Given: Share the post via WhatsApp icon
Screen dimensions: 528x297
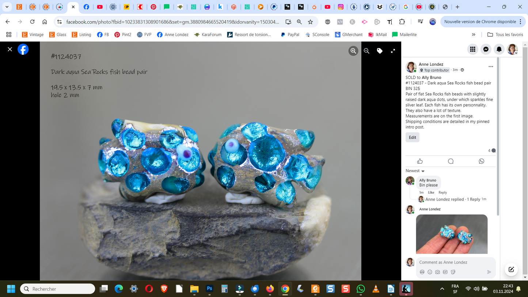Looking at the screenshot, I should (x=482, y=161).
